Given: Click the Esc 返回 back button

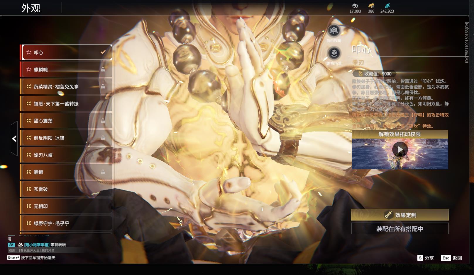Looking at the screenshot, I should tap(451, 258).
